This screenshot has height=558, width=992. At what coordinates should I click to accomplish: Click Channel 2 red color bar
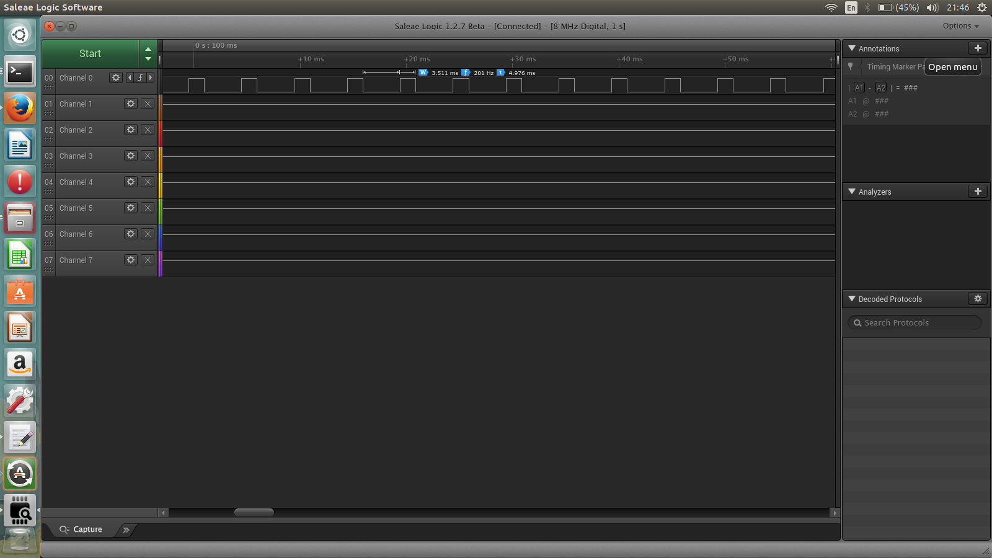point(161,133)
